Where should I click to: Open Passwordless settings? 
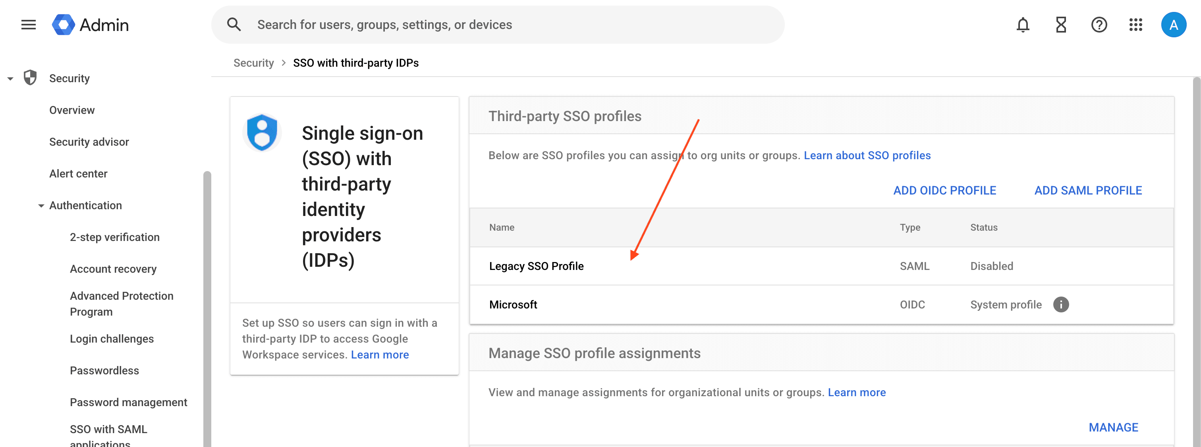click(104, 370)
